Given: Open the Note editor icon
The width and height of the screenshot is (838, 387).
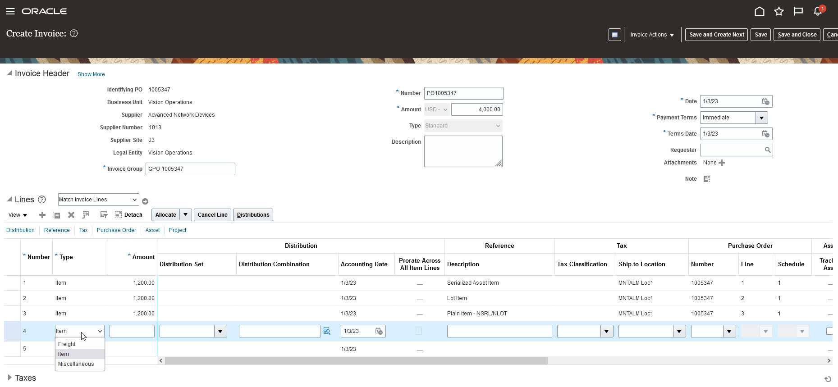Looking at the screenshot, I should (x=707, y=179).
